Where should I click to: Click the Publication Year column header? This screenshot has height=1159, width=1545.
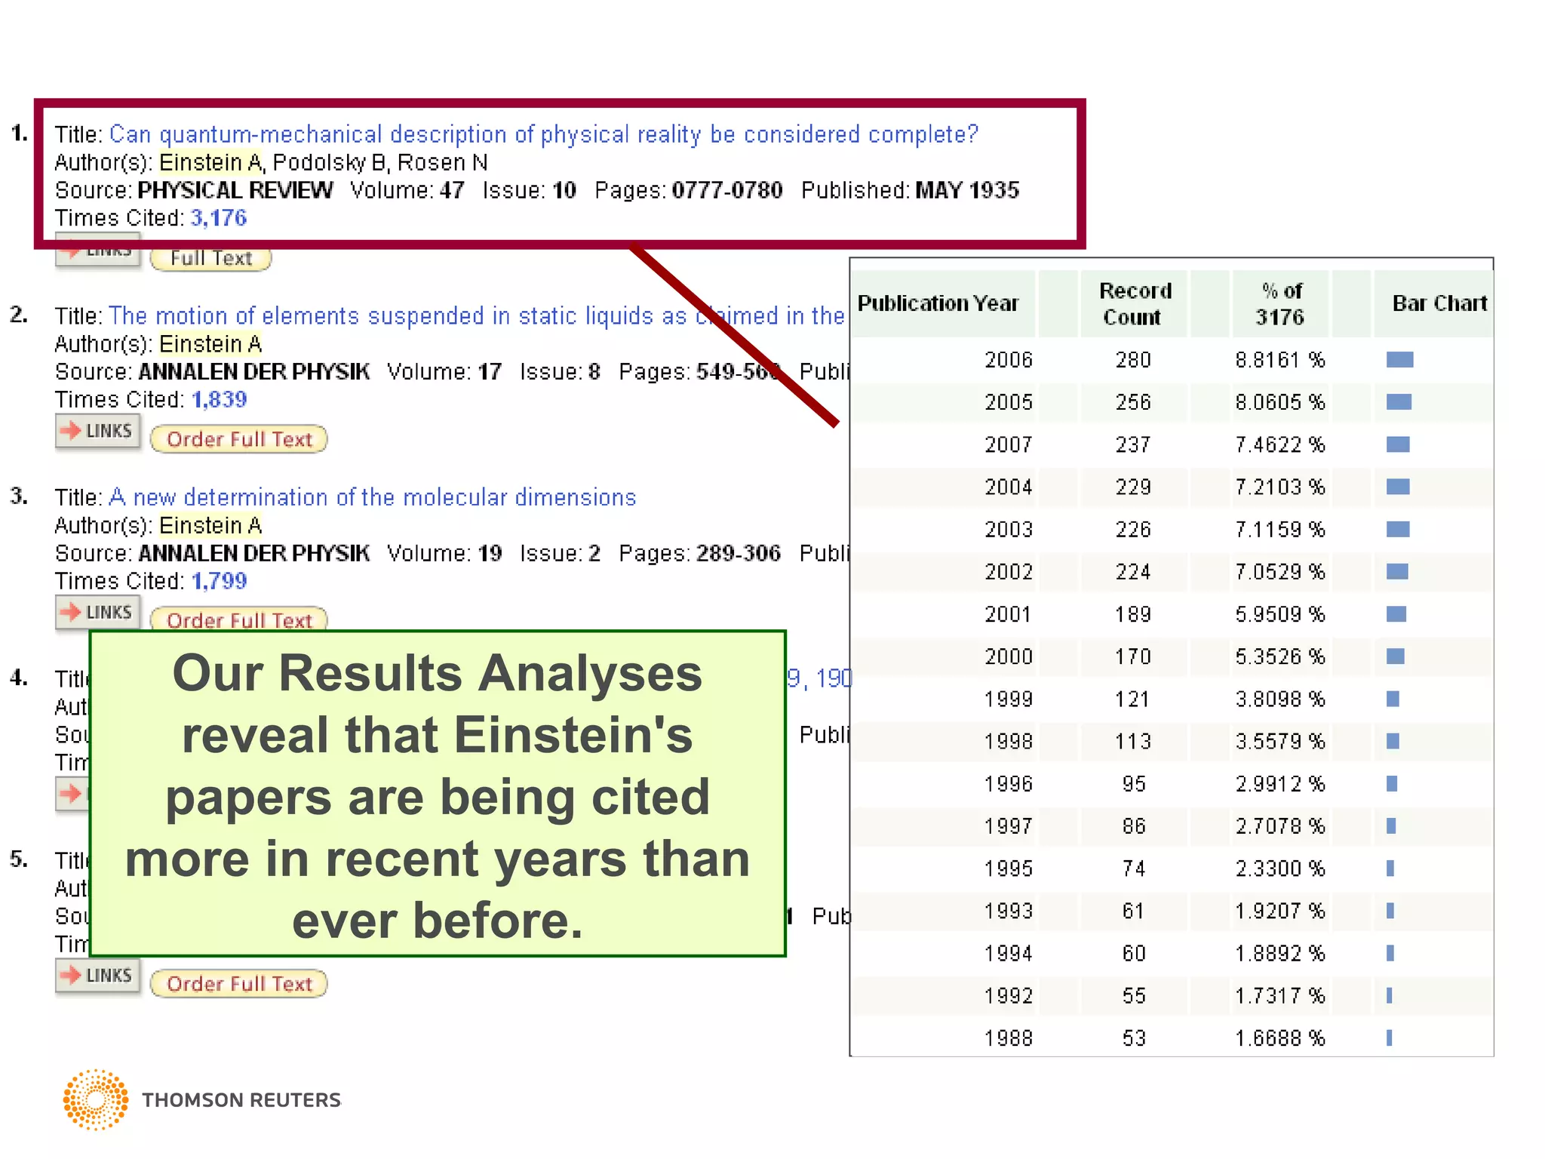[x=938, y=303]
